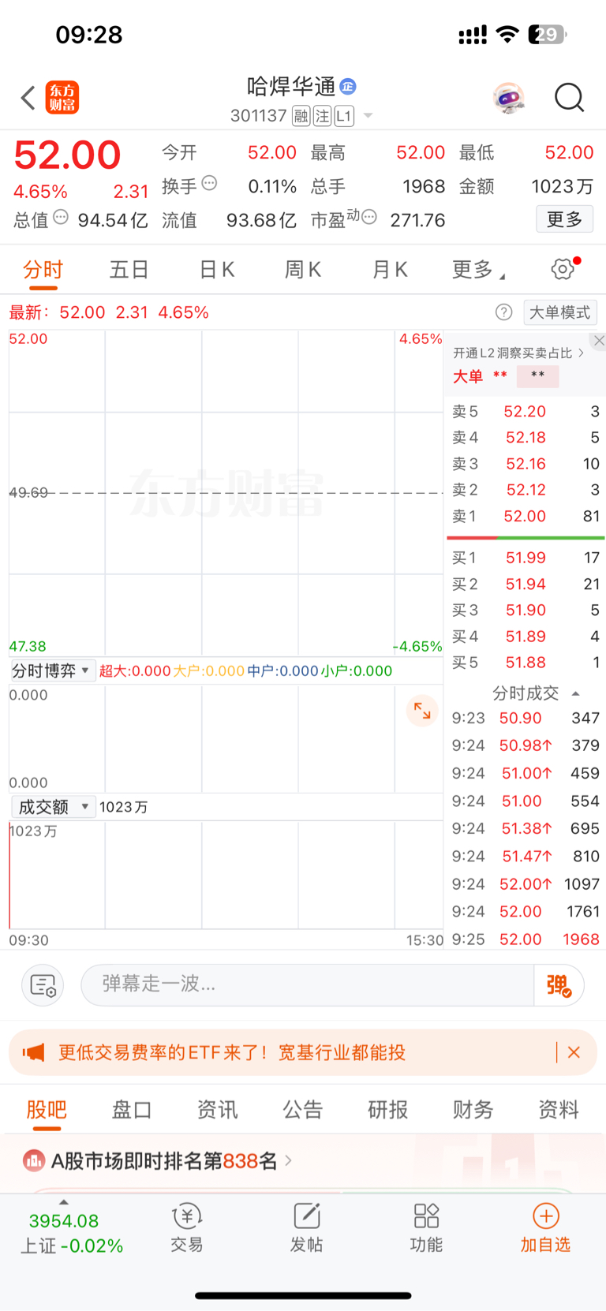606x1311 pixels.
Task: Tap the 卖5 52.20 order row
Action: click(526, 411)
